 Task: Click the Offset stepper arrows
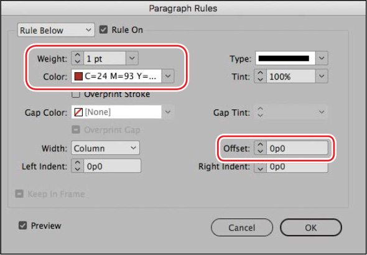coord(261,148)
